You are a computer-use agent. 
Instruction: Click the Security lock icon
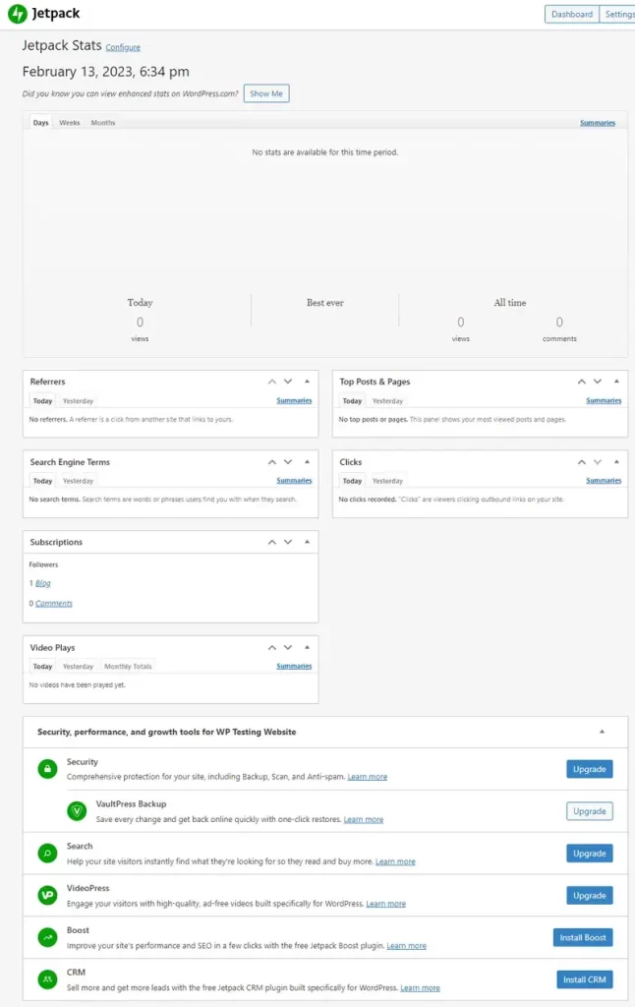click(47, 769)
